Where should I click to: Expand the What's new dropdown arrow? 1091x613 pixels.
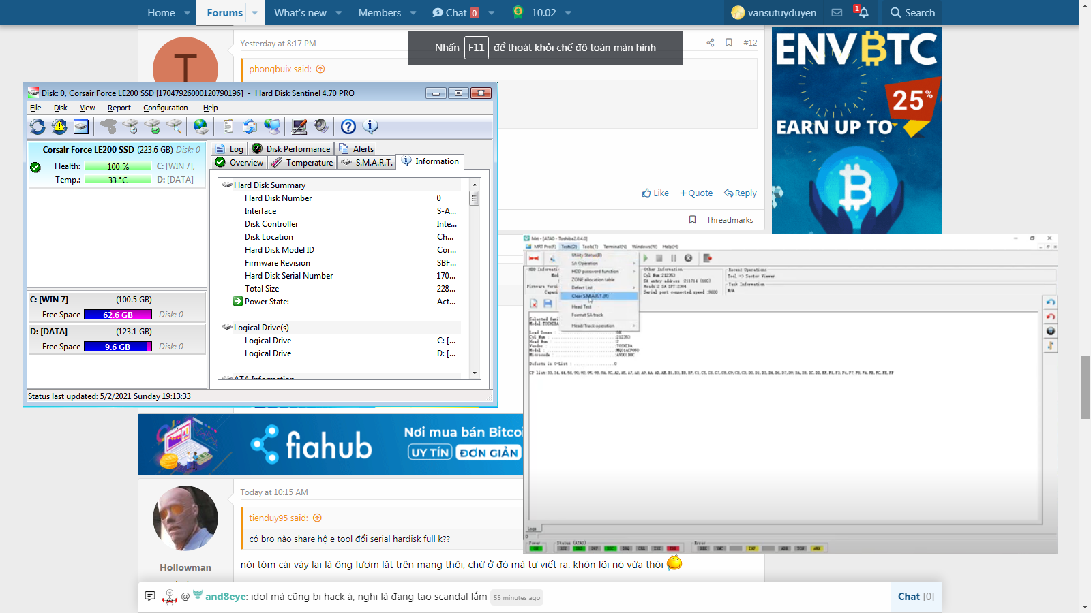(339, 12)
